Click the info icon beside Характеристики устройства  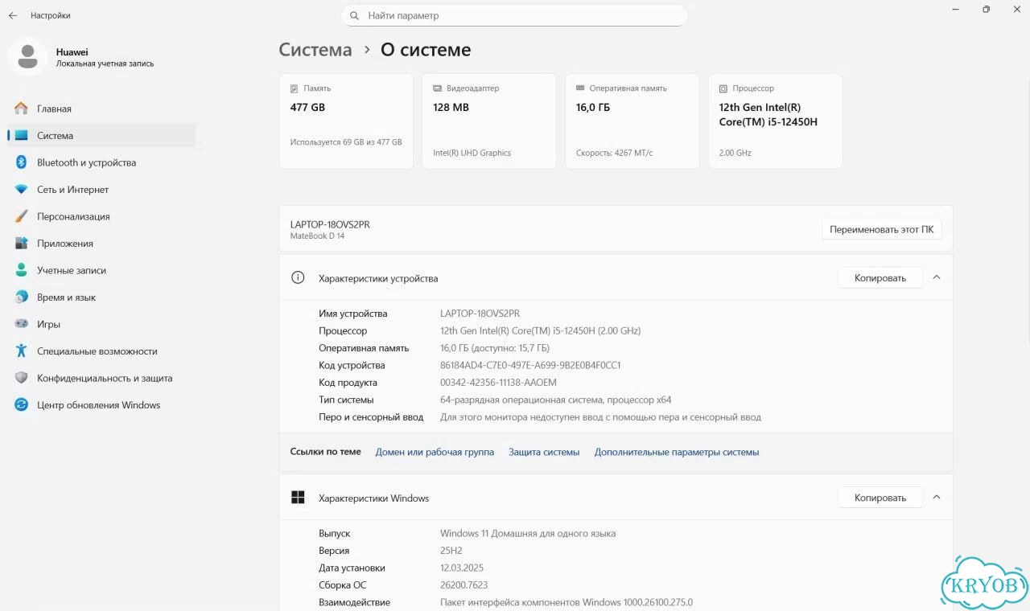(298, 278)
